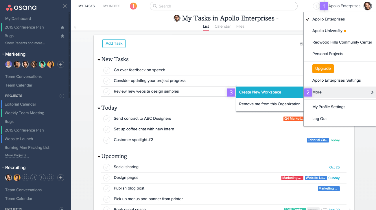
Task: Click More Projects link
Action: click(17, 155)
